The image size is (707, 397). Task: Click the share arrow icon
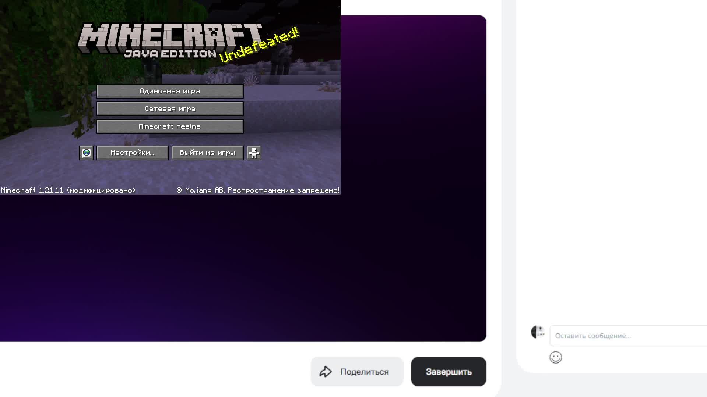tap(326, 372)
